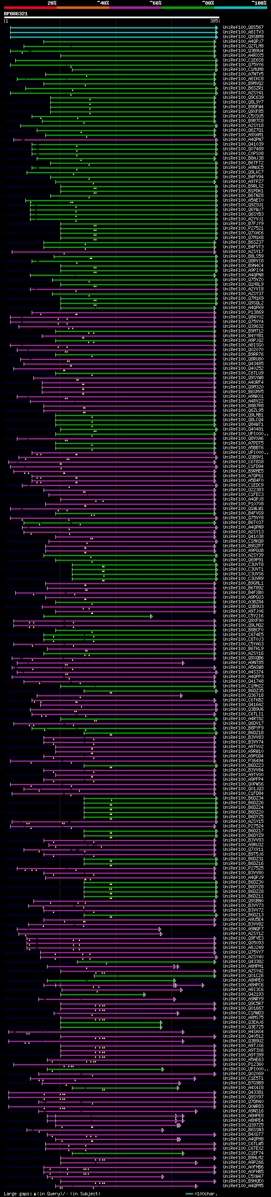The height and width of the screenshot is (1197, 271).
Task: Select the UniRef100_B9GML1 label
Action: point(243,583)
